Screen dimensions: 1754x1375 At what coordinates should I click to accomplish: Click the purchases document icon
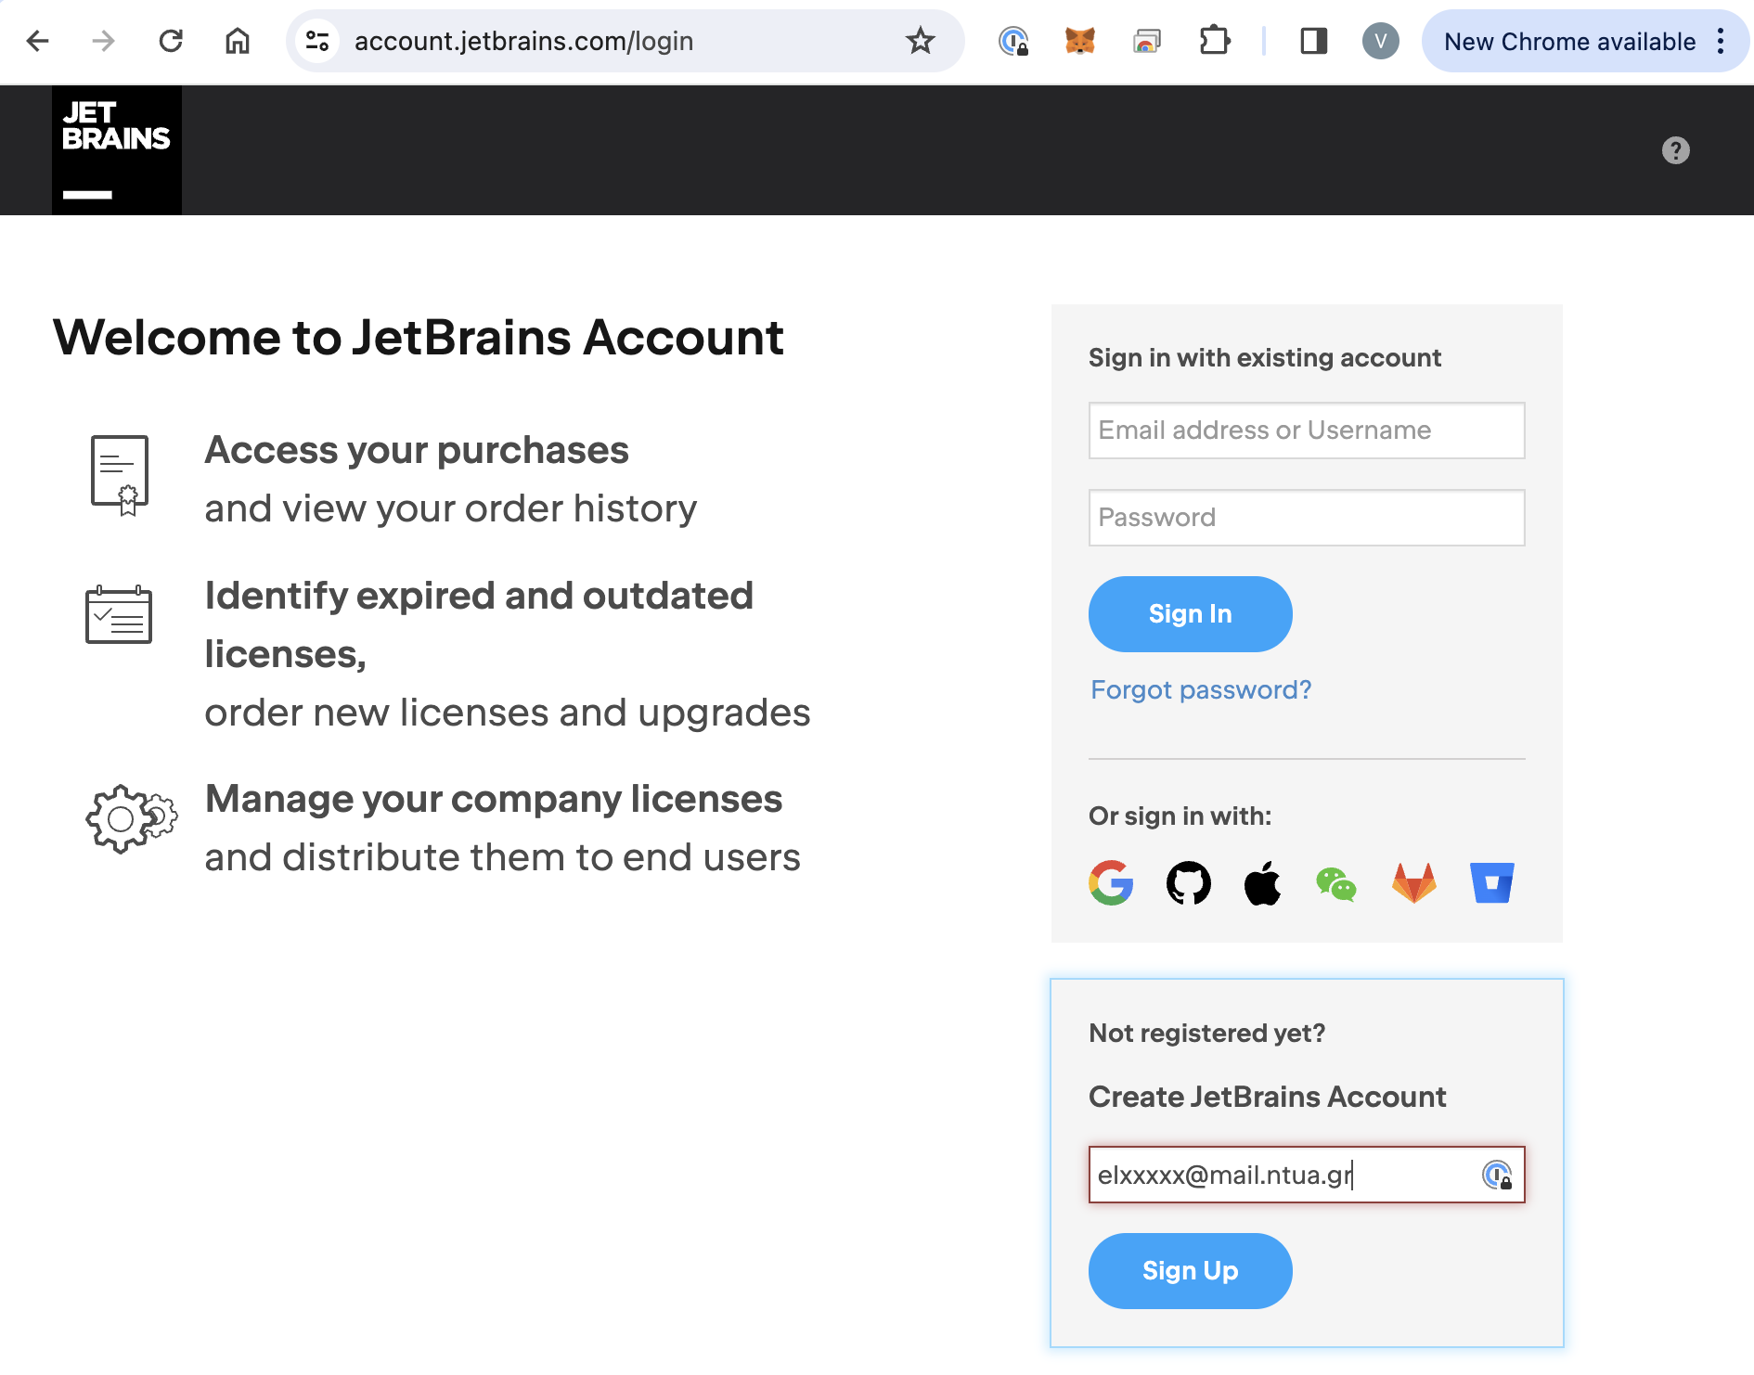coord(120,475)
